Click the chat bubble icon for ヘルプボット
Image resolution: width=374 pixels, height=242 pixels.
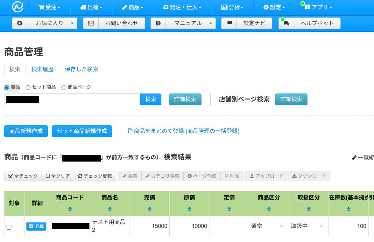(x=286, y=23)
